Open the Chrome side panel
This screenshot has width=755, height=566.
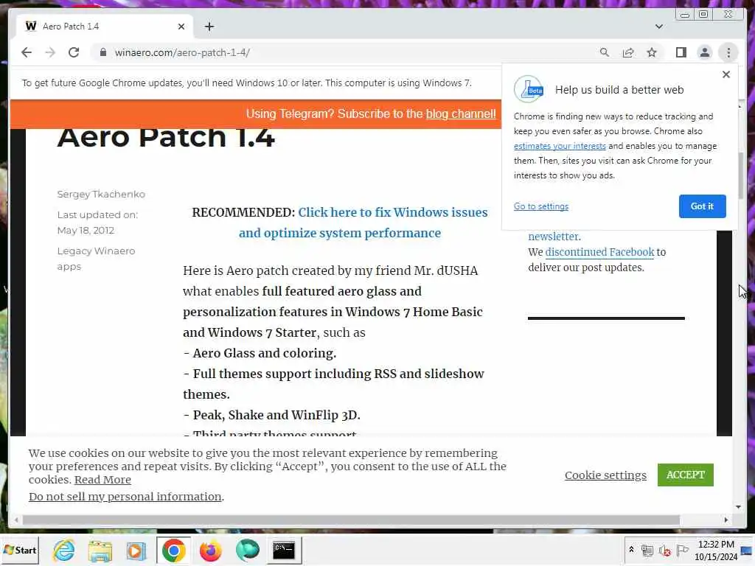(x=681, y=52)
